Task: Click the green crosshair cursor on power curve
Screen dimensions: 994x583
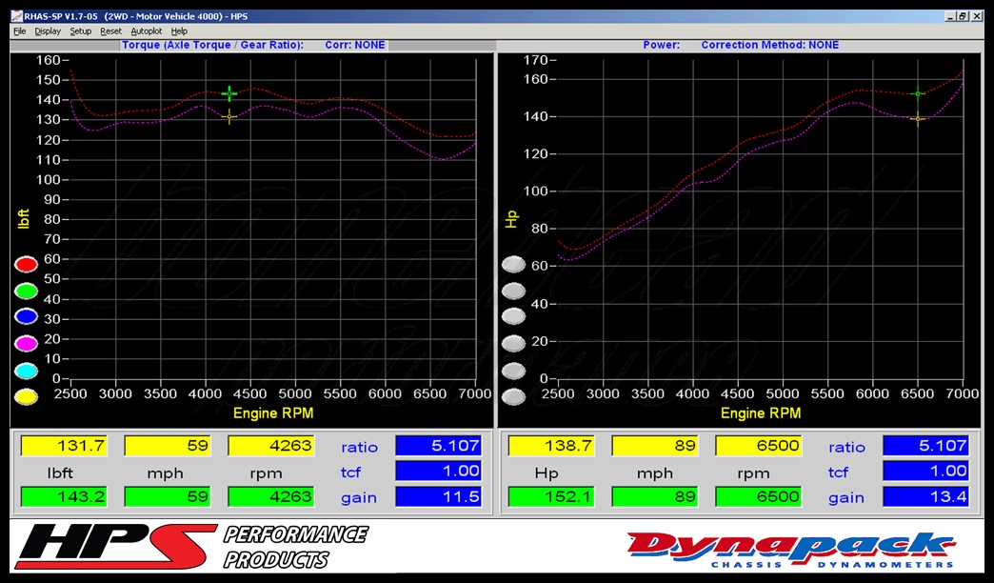Action: coord(918,94)
